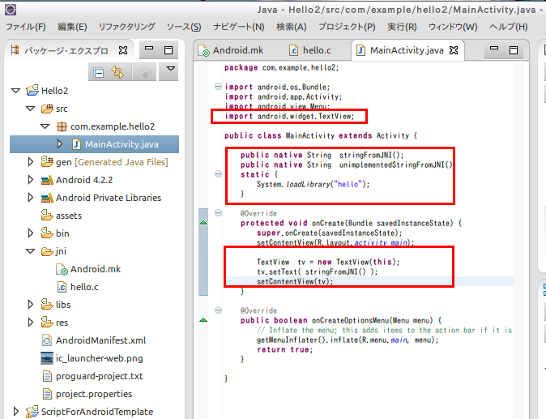
Task: Open the ヘルプ(H) menu
Action: 509,27
